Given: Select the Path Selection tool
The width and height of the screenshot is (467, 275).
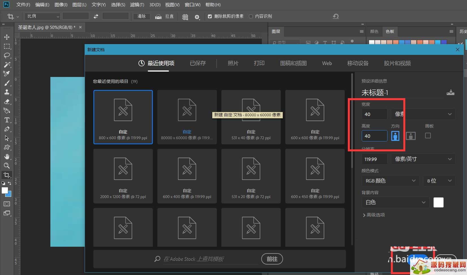Looking at the screenshot, I should [7, 138].
